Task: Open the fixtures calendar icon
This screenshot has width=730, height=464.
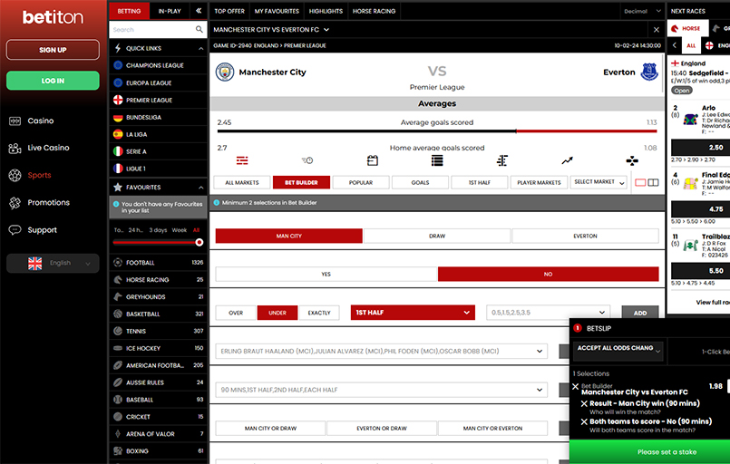Action: tap(373, 160)
